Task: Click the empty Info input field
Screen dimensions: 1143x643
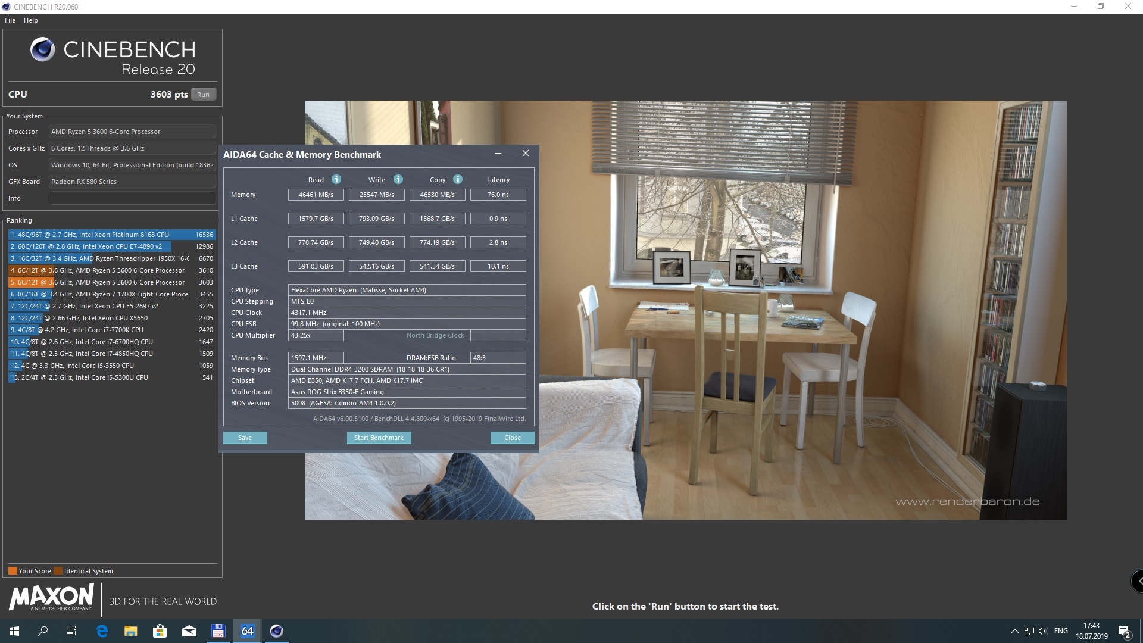Action: 132,198
